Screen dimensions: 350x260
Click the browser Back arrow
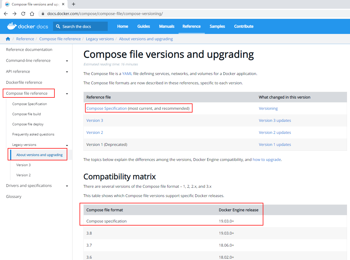[x=6, y=14]
